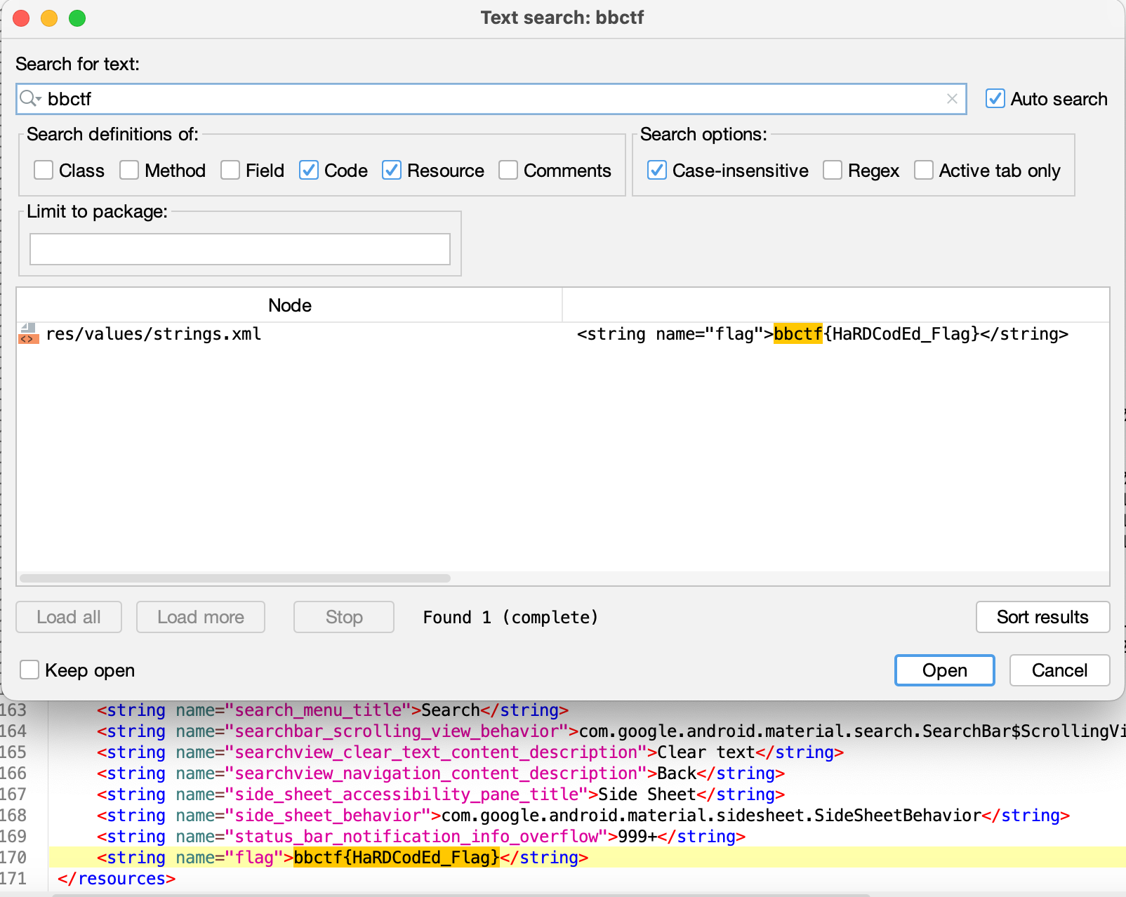Viewport: 1126px width, 897px height.
Task: Click the Sort results button
Action: tap(1042, 617)
